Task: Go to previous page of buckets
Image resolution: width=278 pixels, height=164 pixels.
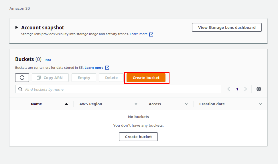Action: [229, 89]
